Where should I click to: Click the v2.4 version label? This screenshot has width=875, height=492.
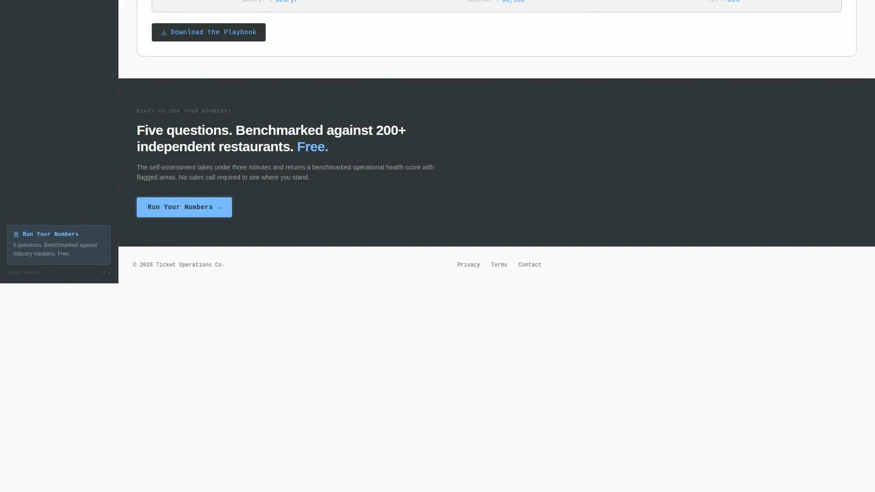pos(106,273)
